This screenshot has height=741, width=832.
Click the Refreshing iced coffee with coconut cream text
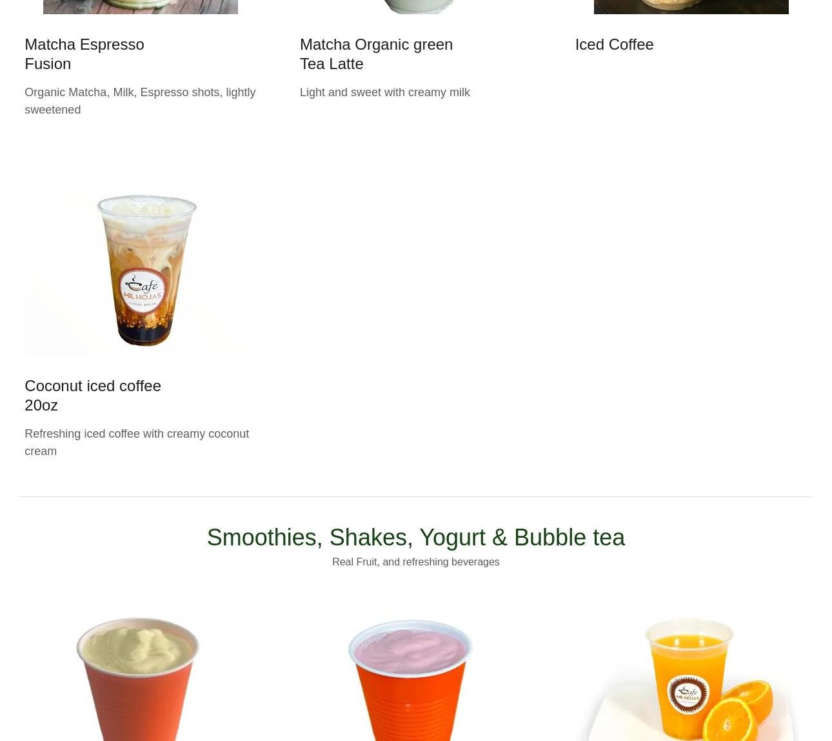[x=137, y=442]
